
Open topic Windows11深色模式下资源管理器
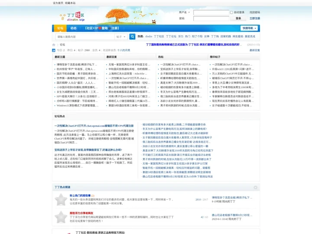(x=78, y=105)
